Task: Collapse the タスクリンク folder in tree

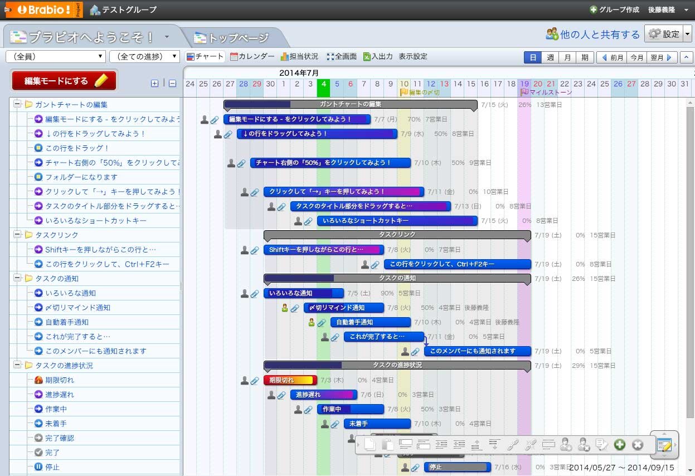Action: (17, 235)
